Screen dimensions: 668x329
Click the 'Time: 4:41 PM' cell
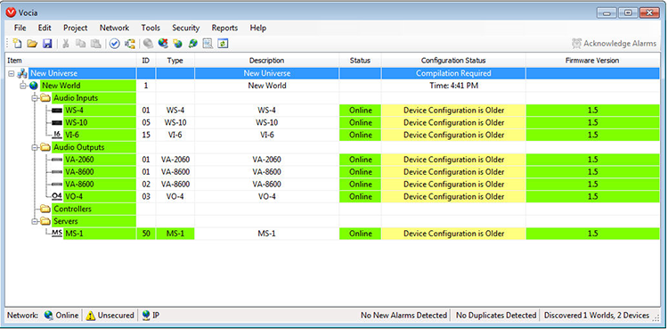(453, 86)
